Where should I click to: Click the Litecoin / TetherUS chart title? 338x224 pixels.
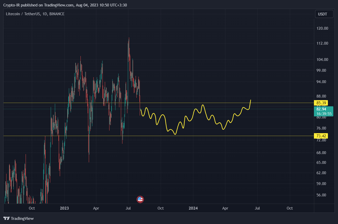coord(35,14)
